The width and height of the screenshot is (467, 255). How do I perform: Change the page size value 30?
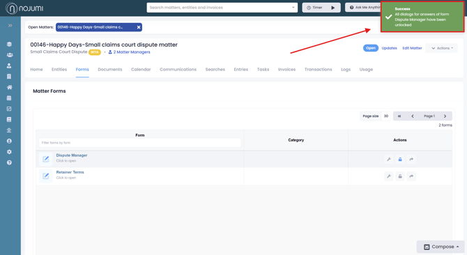coord(386,116)
